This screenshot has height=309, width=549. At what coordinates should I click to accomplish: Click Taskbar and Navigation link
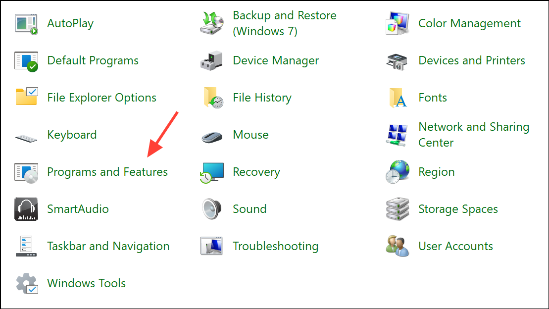point(108,246)
